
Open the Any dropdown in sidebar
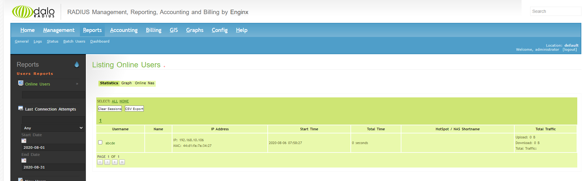coord(53,128)
